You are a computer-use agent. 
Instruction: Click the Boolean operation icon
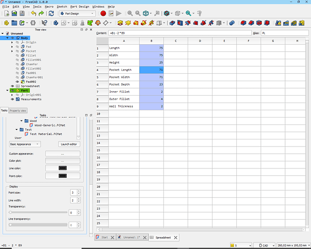[x=232, y=23]
